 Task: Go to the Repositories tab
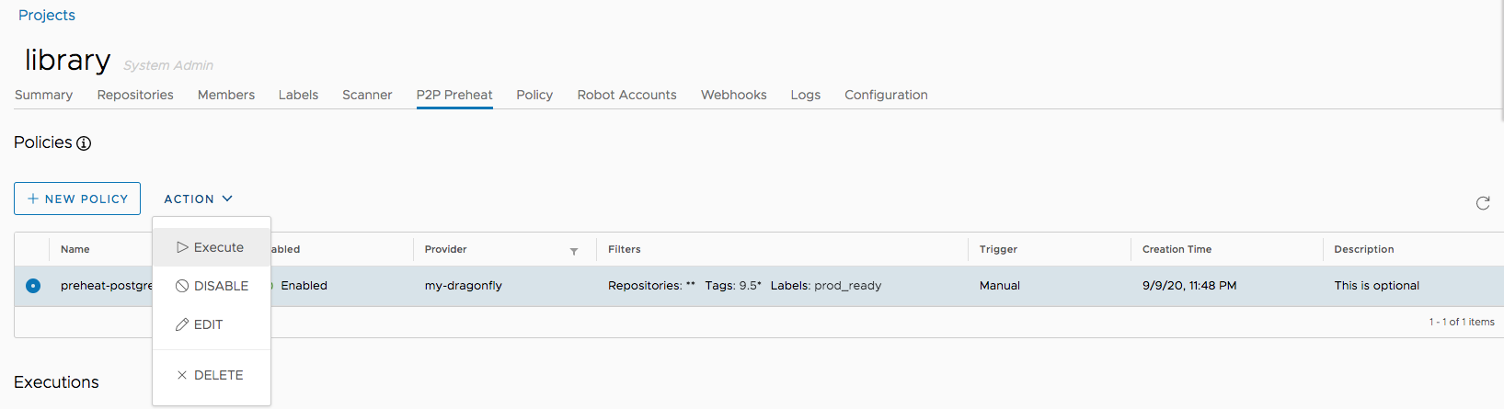pyautogui.click(x=135, y=95)
